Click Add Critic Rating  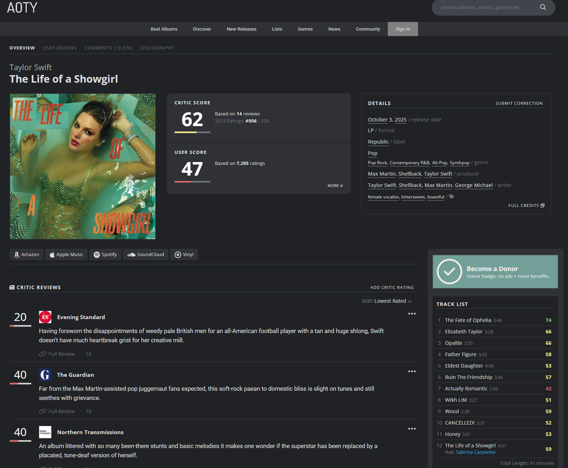pyautogui.click(x=392, y=287)
